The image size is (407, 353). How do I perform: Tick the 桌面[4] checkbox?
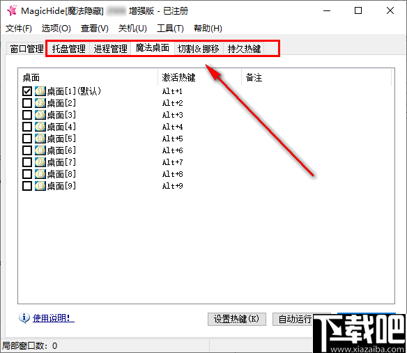[x=27, y=127]
